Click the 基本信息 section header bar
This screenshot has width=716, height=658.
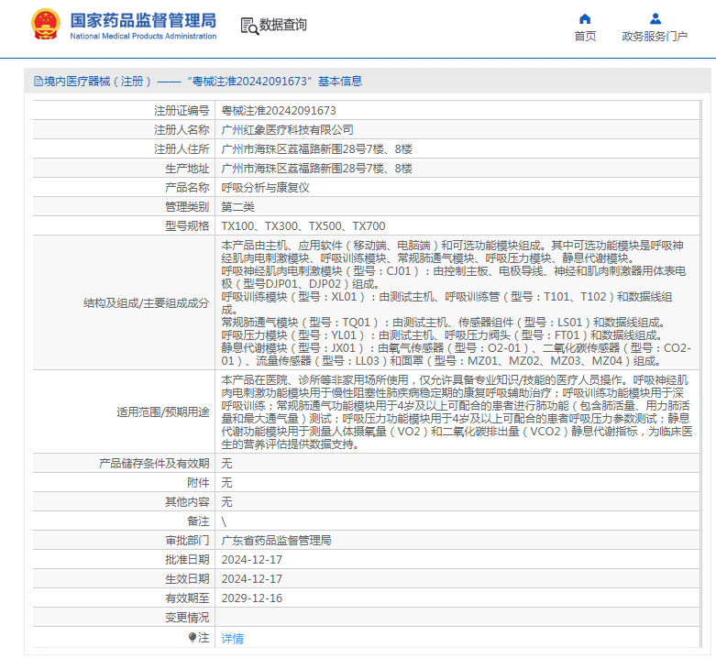(367, 82)
